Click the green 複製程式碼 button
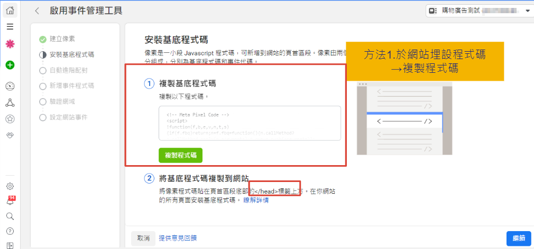This screenshot has height=249, width=534. click(180, 155)
